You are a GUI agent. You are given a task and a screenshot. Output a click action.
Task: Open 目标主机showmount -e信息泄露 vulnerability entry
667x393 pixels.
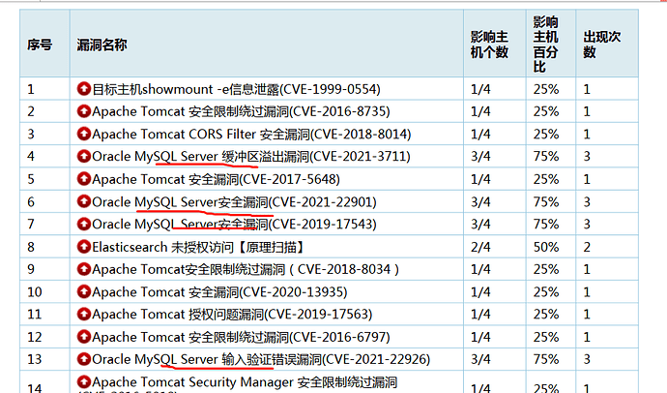point(236,89)
